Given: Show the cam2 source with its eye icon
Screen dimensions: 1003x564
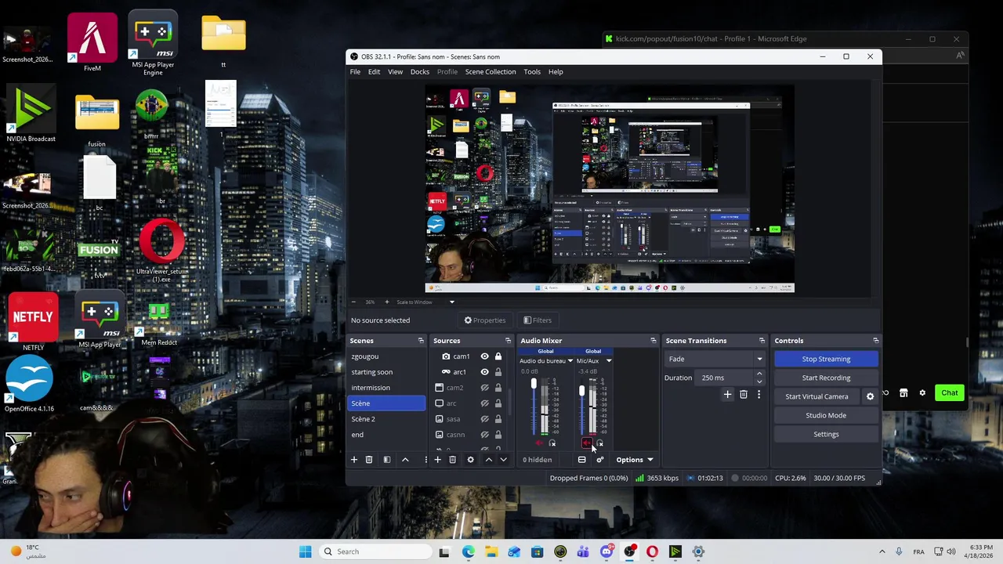Looking at the screenshot, I should tap(484, 388).
